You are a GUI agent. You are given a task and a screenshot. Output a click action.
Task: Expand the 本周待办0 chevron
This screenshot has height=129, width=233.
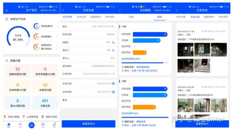(x=57, y=45)
